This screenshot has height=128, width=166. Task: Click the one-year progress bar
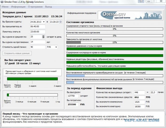pos(32,95)
